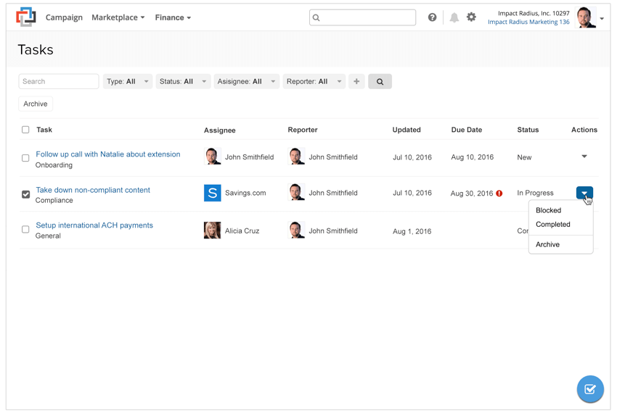Image resolution: width=617 pixels, height=416 pixels.
Task: Choose Blocked in the actions menu
Action: 548,210
